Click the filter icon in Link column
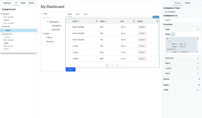This screenshot has height=118, width=202. point(134,21)
